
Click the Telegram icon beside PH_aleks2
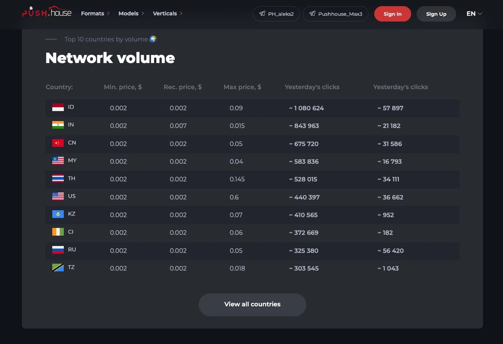click(x=262, y=14)
